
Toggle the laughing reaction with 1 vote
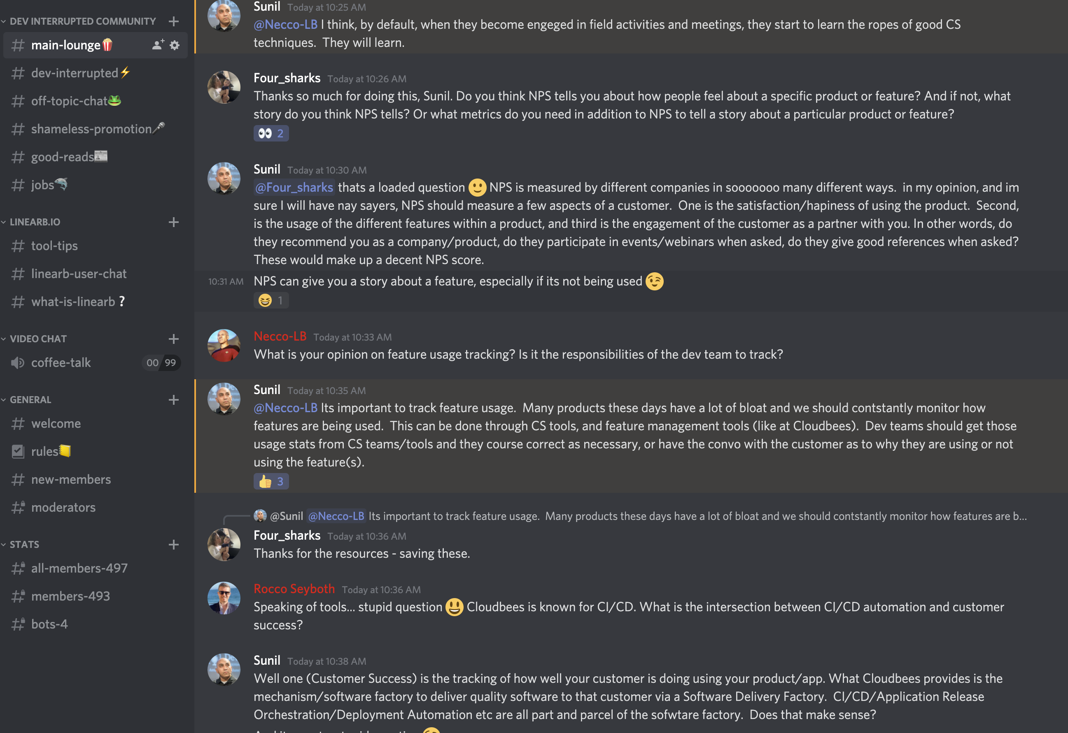[x=271, y=300]
